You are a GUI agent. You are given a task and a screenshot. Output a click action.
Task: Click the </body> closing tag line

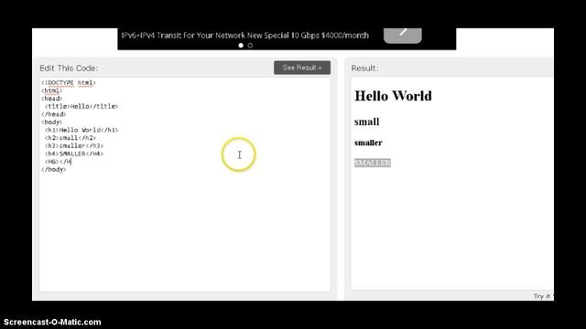[53, 169]
